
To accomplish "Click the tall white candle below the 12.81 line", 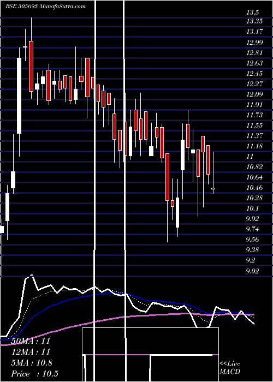I will (19, 95).
